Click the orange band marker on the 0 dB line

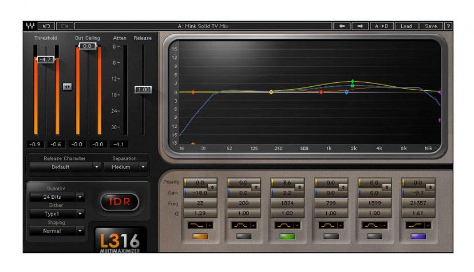tap(193, 92)
